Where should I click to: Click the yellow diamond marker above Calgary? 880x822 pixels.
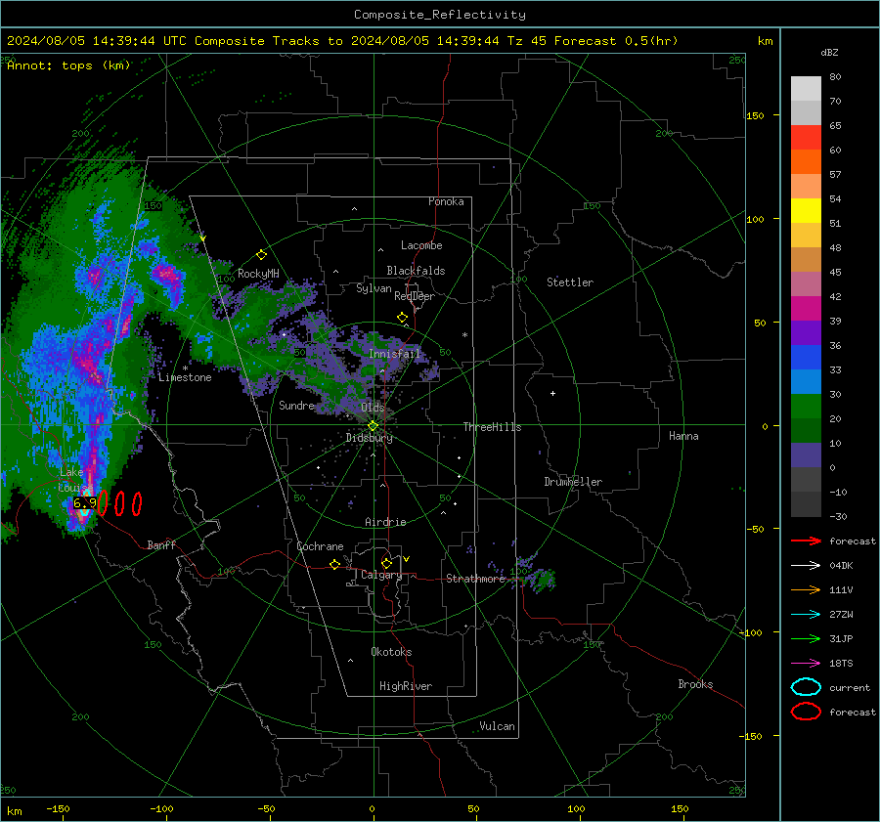pyautogui.click(x=386, y=563)
